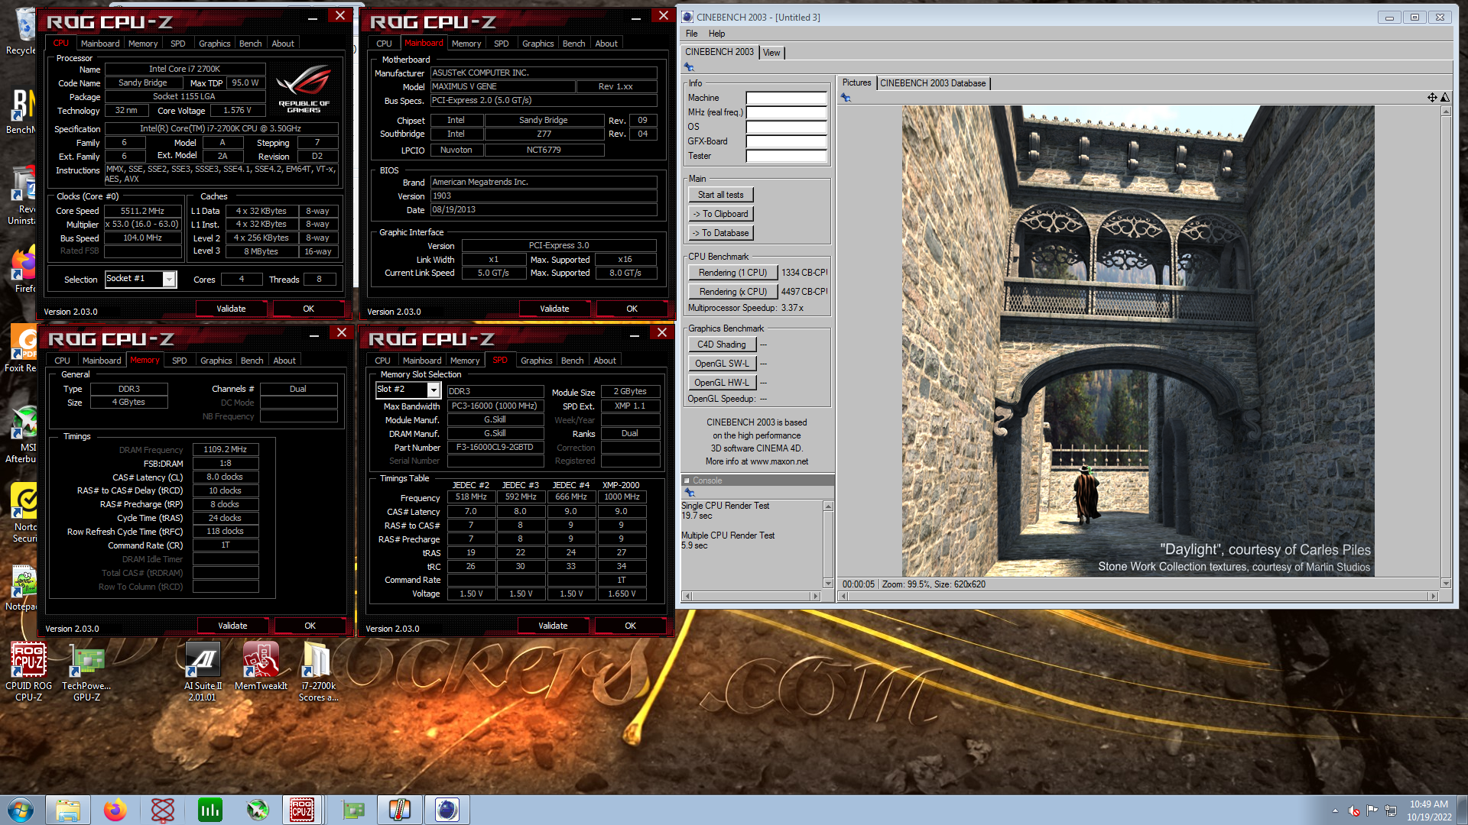Click the Windows Start button
Image resolution: width=1468 pixels, height=825 pixels.
tap(21, 810)
